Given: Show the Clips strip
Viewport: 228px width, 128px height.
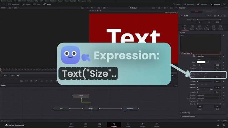Looking at the screenshot, I should [x=37, y=4].
